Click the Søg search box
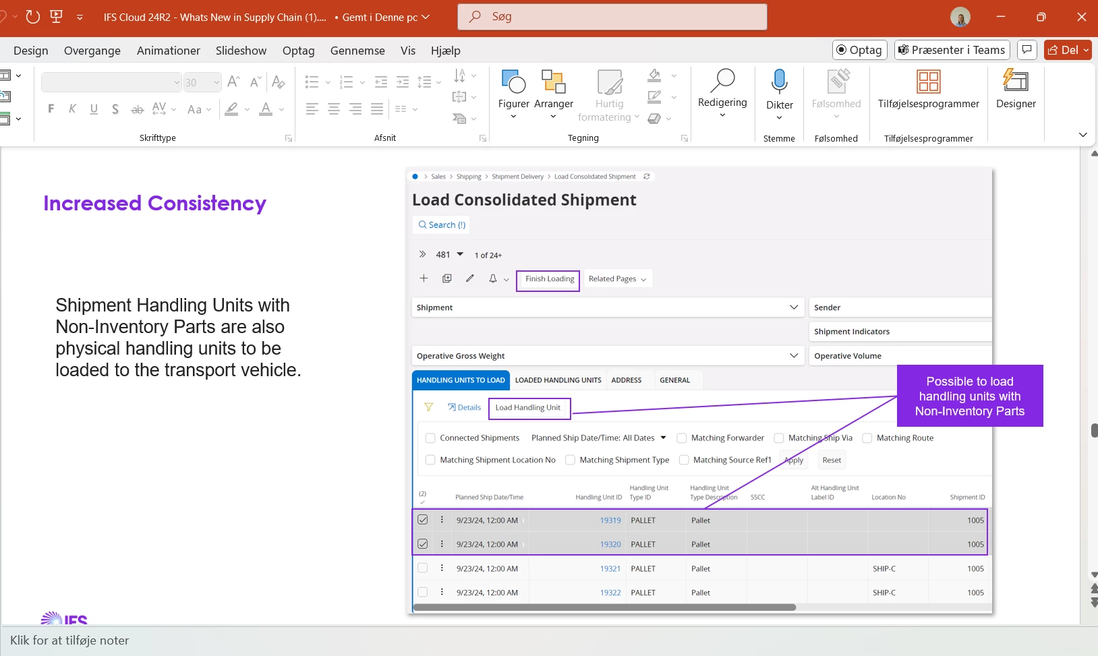Image resolution: width=1098 pixels, height=656 pixels. (612, 17)
